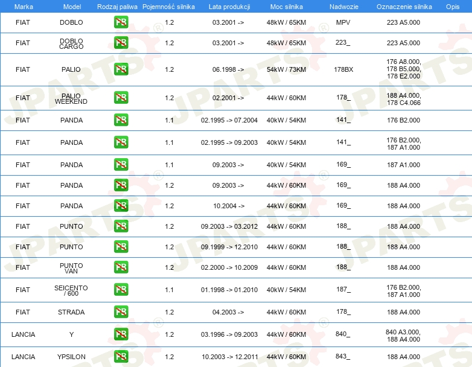Click the Opis column header
This screenshot has width=472, height=367.
(x=453, y=7)
